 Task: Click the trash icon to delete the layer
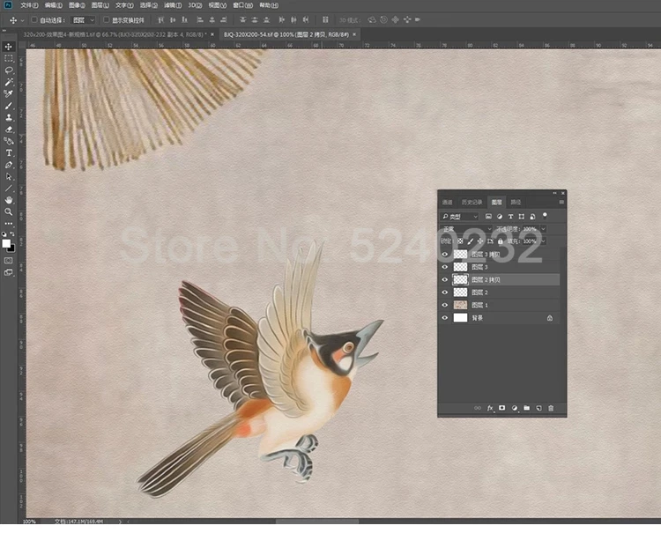click(551, 409)
